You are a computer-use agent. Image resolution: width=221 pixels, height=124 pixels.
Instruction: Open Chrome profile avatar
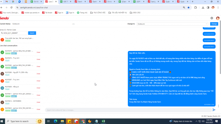pos(213,7)
